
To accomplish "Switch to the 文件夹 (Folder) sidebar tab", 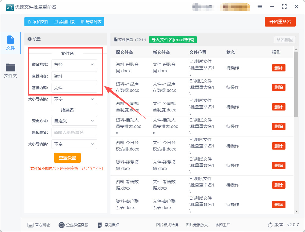I will (10, 70).
